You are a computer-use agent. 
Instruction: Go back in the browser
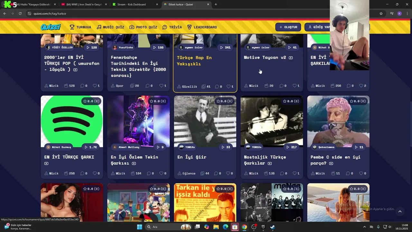pos(5,14)
